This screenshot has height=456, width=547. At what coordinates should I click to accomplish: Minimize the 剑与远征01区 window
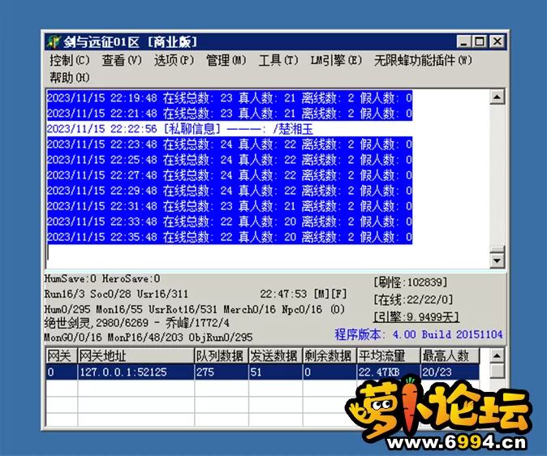(464, 42)
